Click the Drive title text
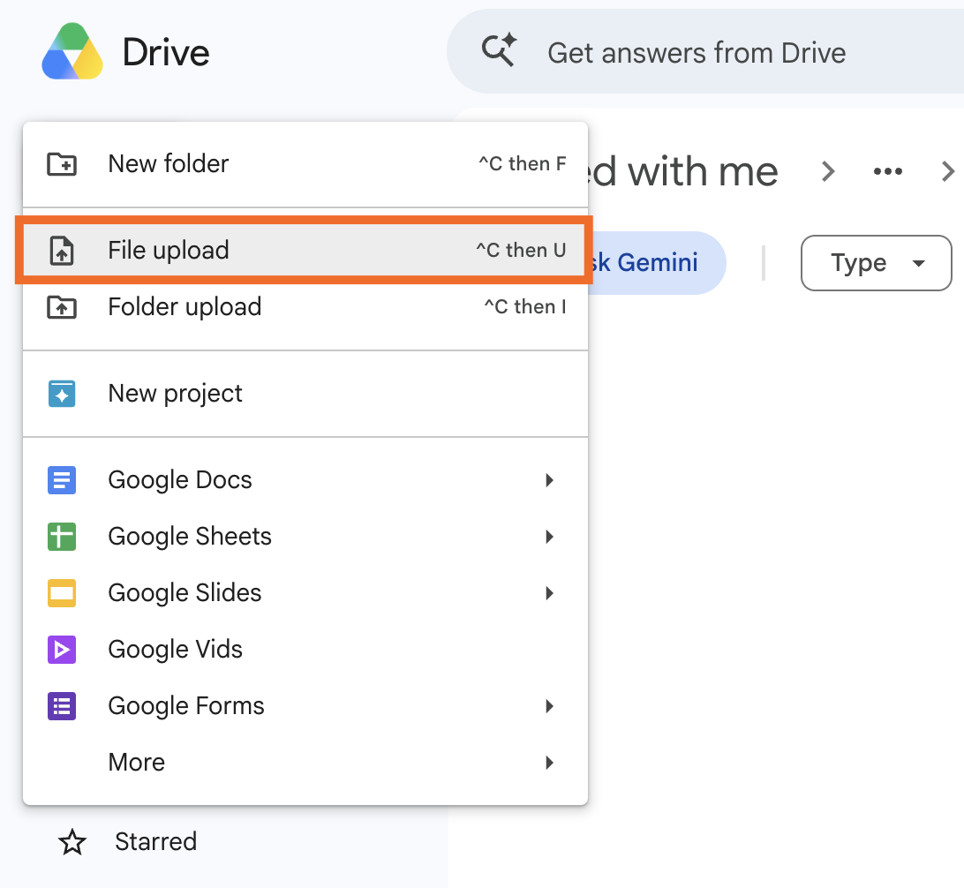This screenshot has height=888, width=964. 166,52
